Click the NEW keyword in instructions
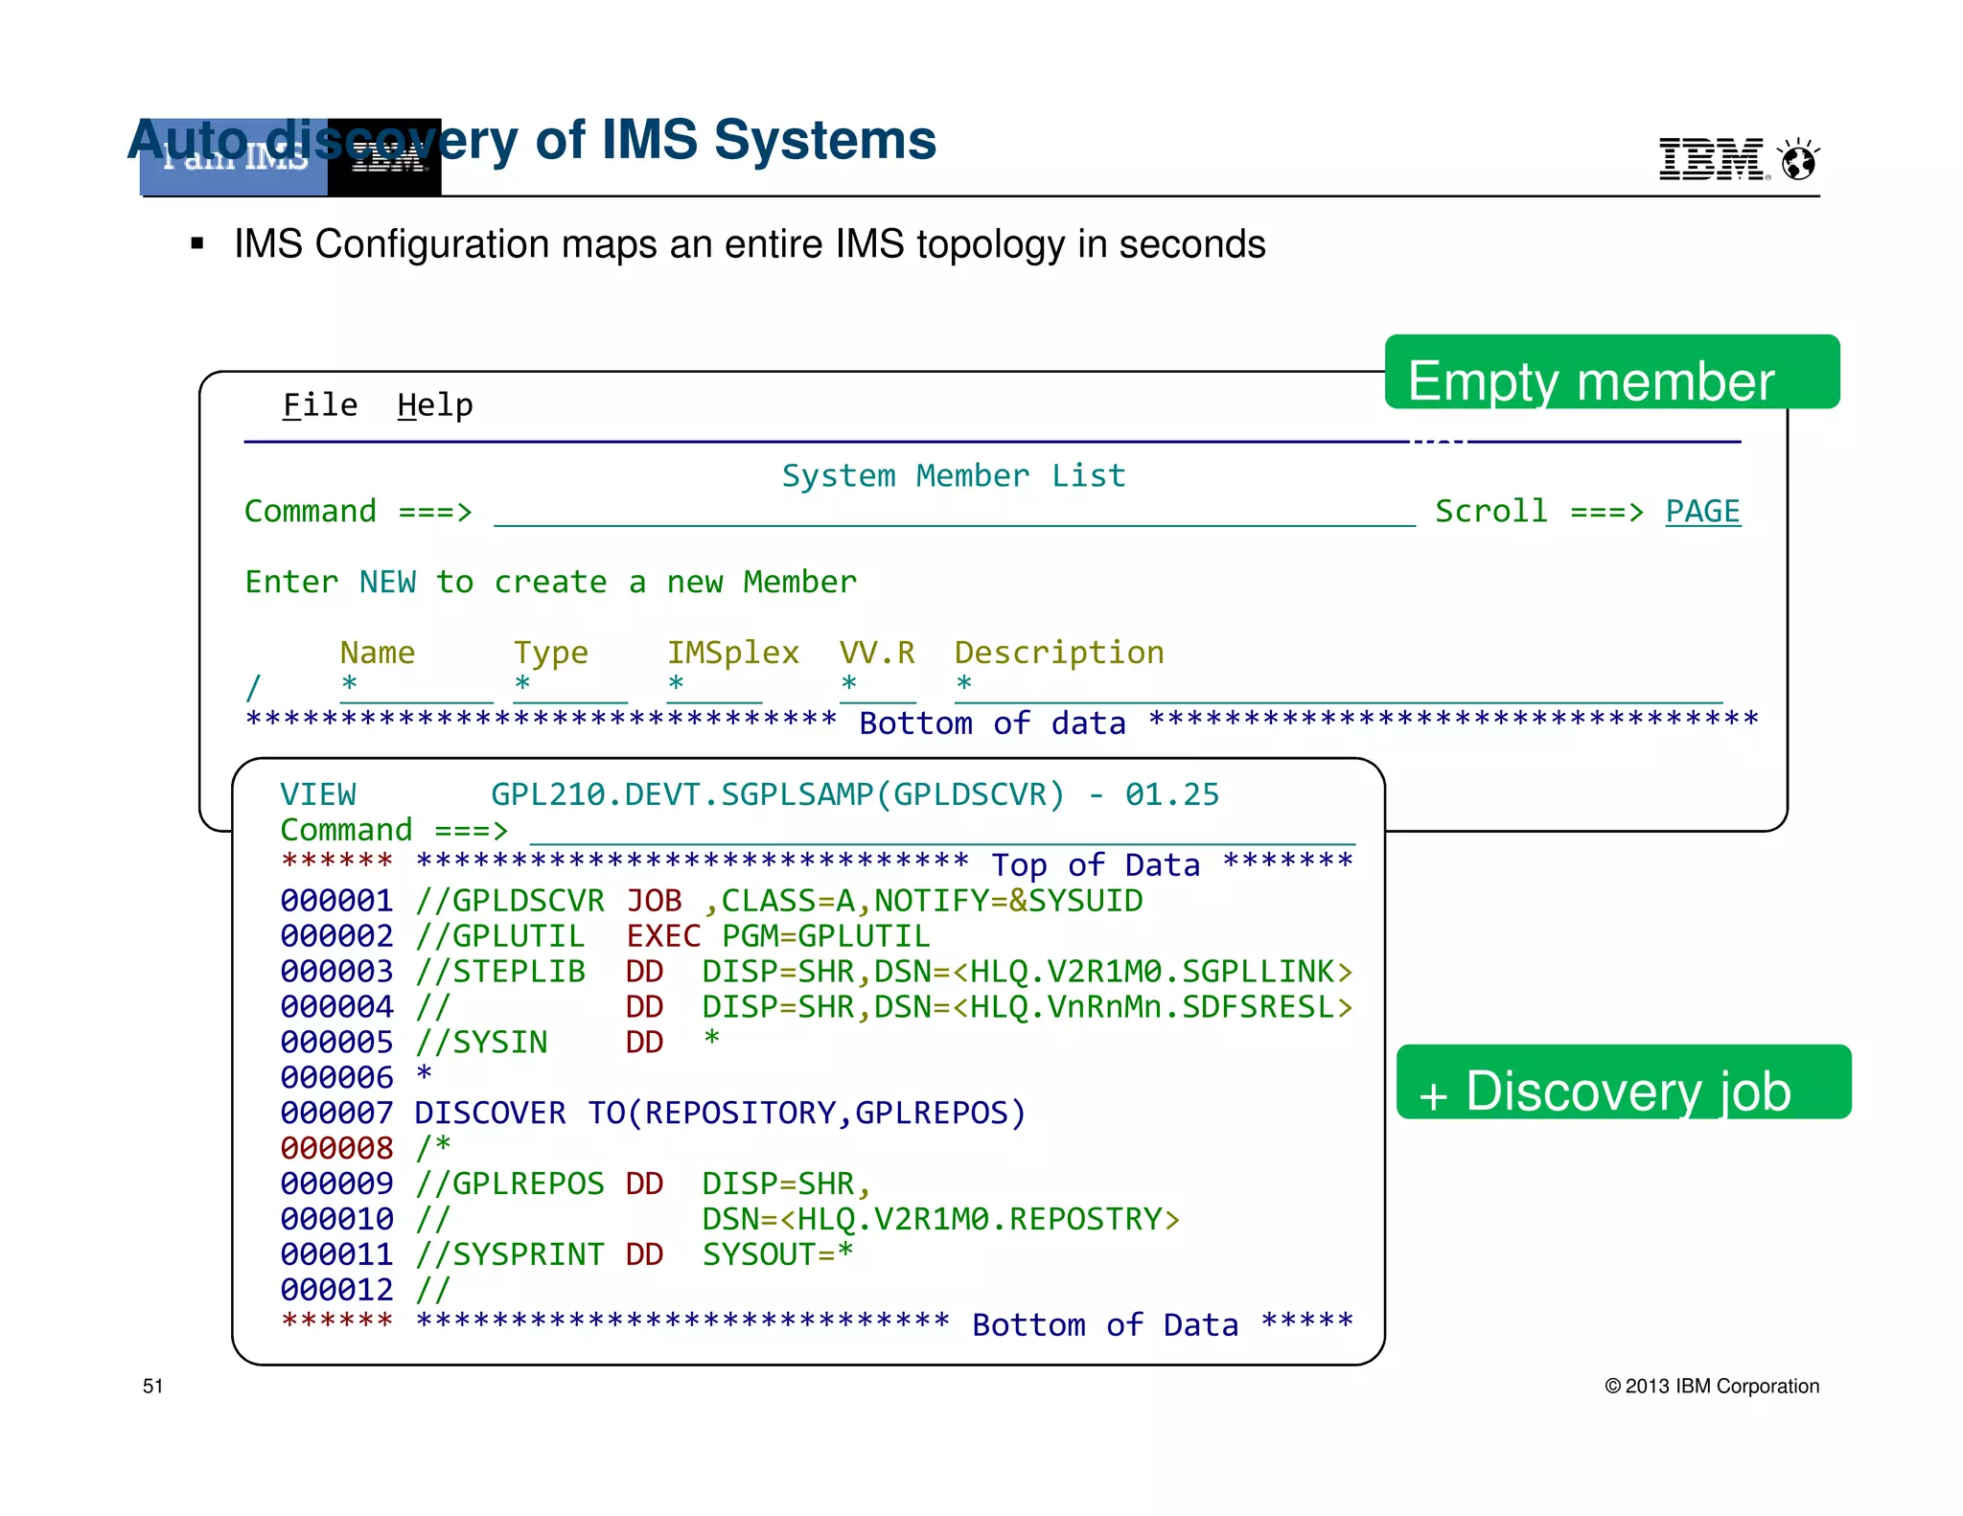The image size is (1963, 1516). (387, 583)
